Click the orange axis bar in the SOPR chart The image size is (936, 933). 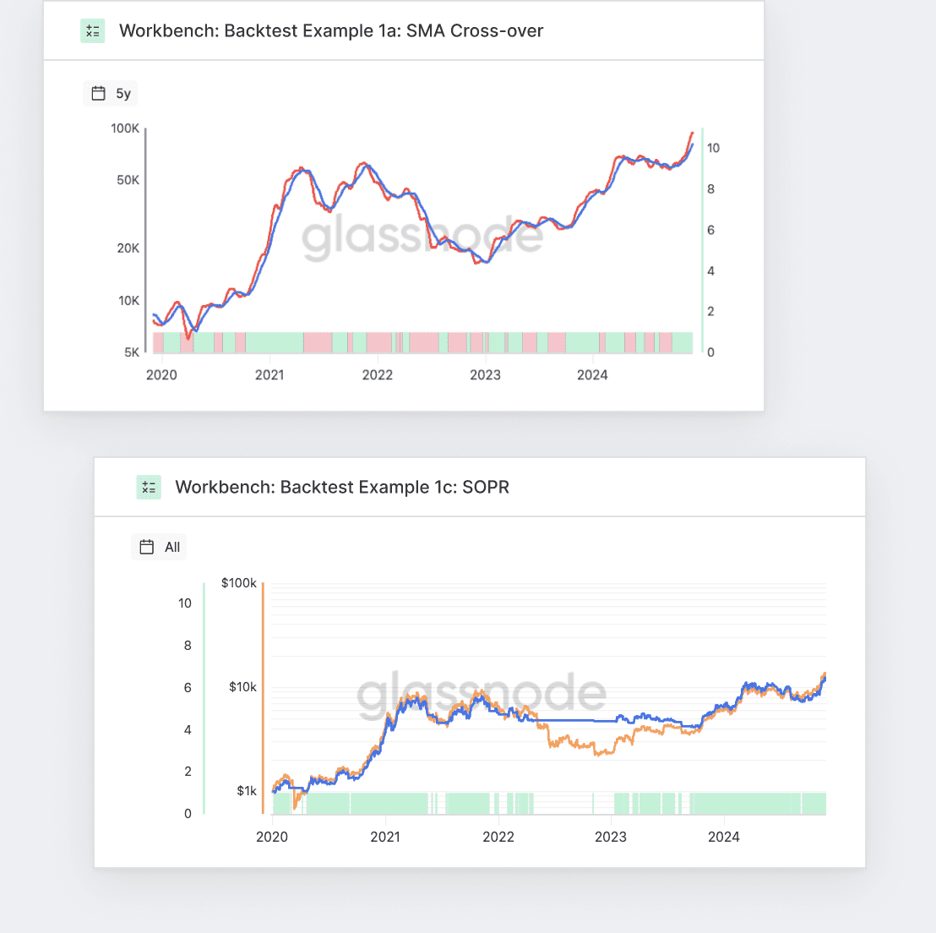(263, 697)
